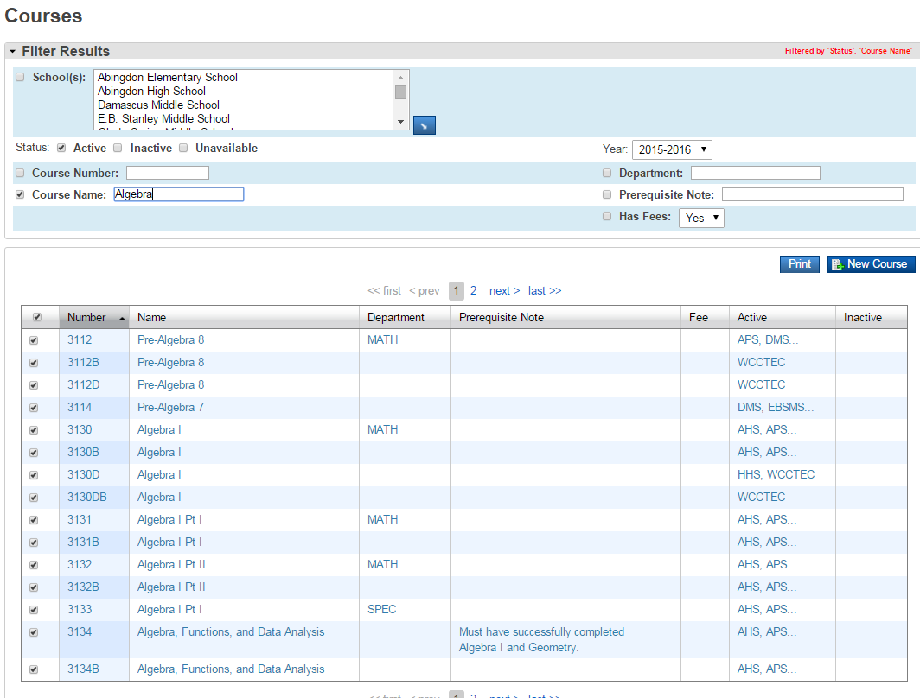Check the Inactive status checkbox
The width and height of the screenshot is (920, 698).
pyautogui.click(x=118, y=149)
